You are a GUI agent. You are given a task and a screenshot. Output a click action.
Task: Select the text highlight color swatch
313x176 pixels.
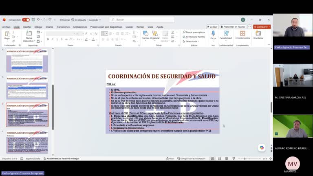(86, 39)
